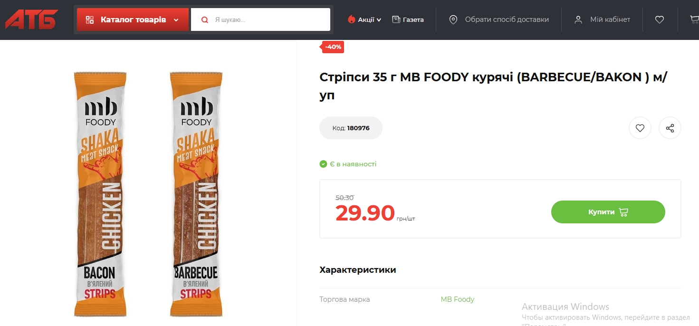This screenshot has width=699, height=326.
Task: Click the Barbecue strips product image
Action: pyautogui.click(x=196, y=194)
